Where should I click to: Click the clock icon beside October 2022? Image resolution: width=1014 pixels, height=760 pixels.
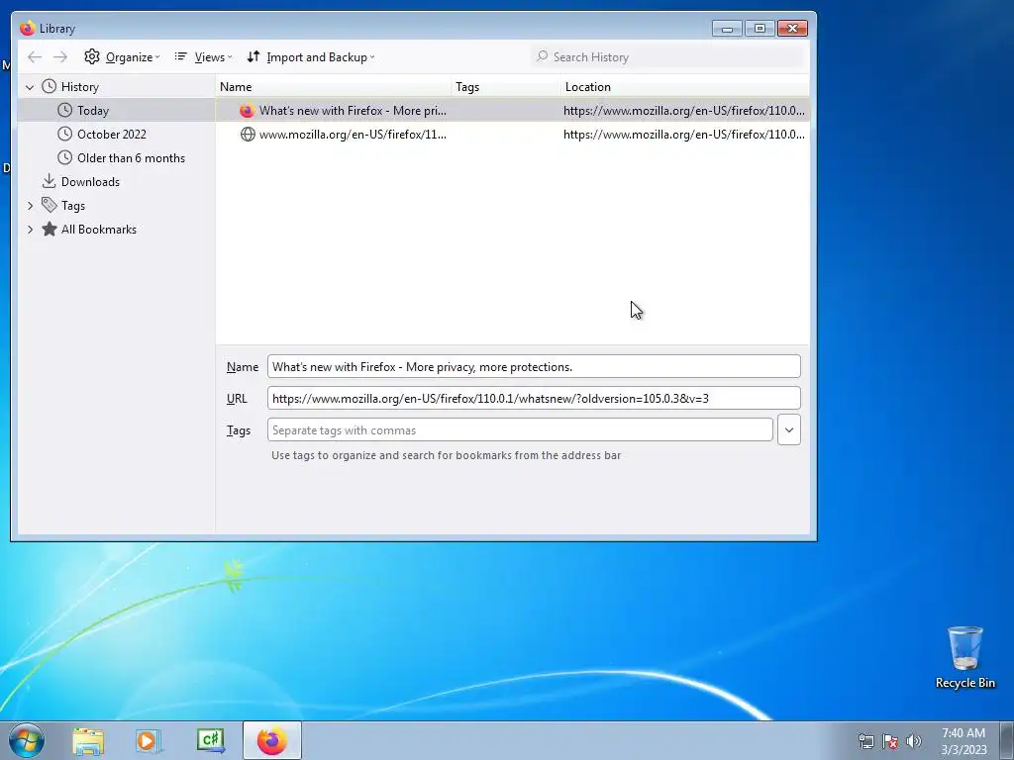tap(64, 135)
